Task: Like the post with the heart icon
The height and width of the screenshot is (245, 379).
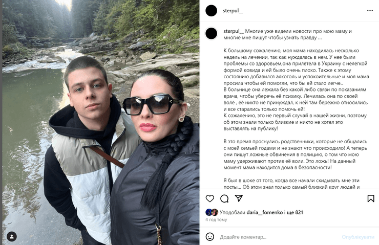Action: point(210,198)
